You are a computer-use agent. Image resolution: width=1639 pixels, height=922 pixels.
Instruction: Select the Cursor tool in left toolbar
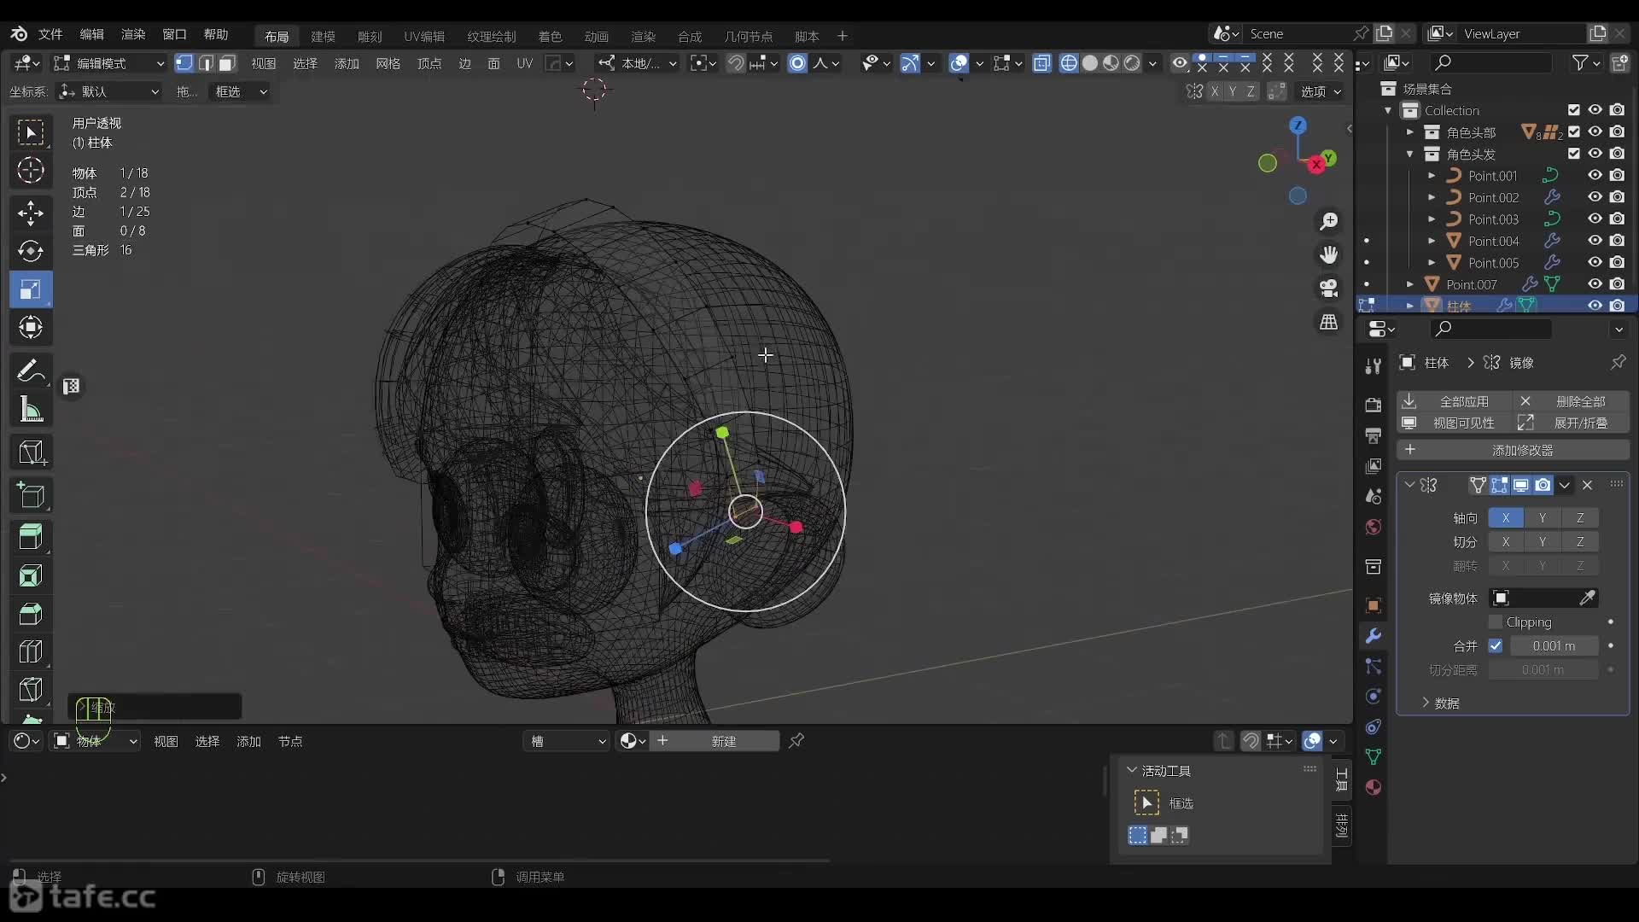[x=31, y=171]
